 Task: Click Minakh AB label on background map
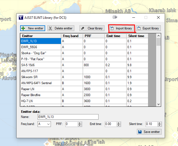coord(118,11)
